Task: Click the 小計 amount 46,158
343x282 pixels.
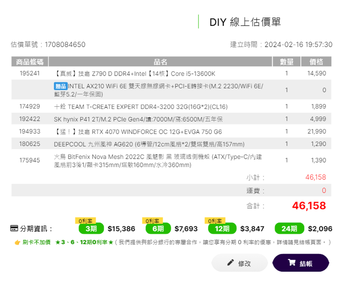Action: [316, 177]
